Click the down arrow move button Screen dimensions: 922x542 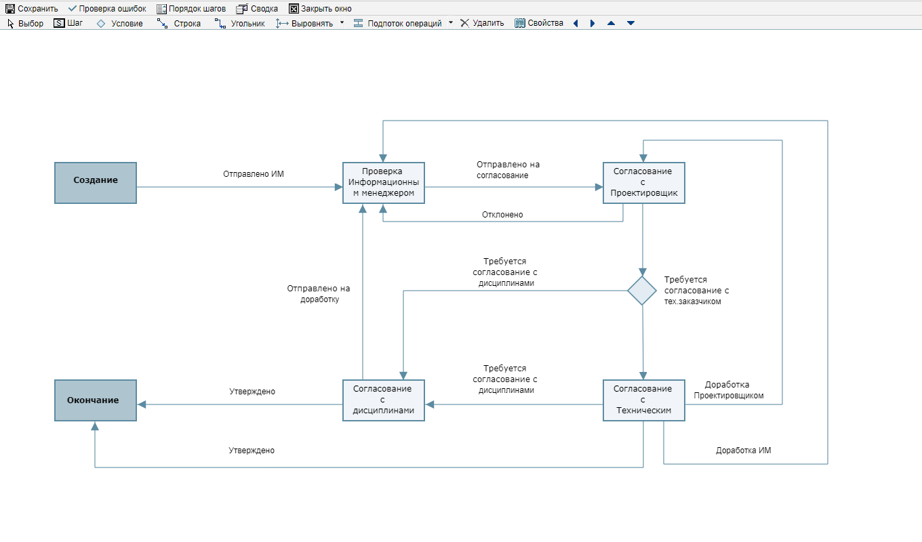(630, 23)
